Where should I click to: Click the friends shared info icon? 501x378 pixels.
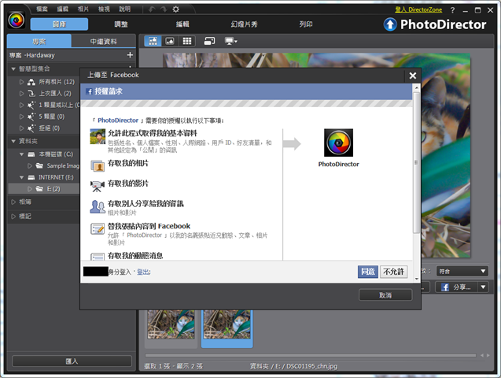coord(98,207)
